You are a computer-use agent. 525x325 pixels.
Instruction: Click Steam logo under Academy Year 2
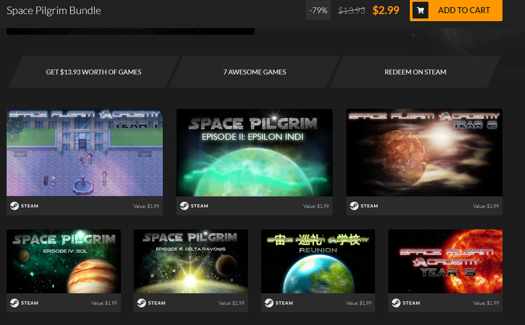click(354, 206)
